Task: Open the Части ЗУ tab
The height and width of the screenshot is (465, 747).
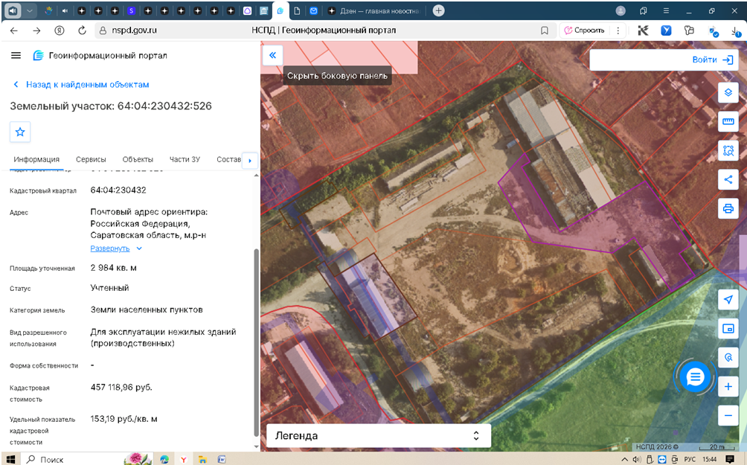Action: (185, 160)
